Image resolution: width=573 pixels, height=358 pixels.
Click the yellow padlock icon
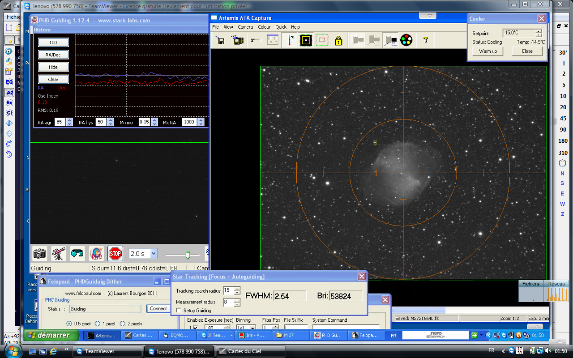[x=338, y=40]
